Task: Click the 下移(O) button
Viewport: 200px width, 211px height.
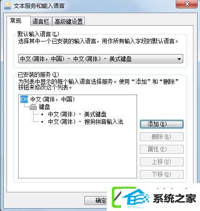Action: [x=162, y=174]
